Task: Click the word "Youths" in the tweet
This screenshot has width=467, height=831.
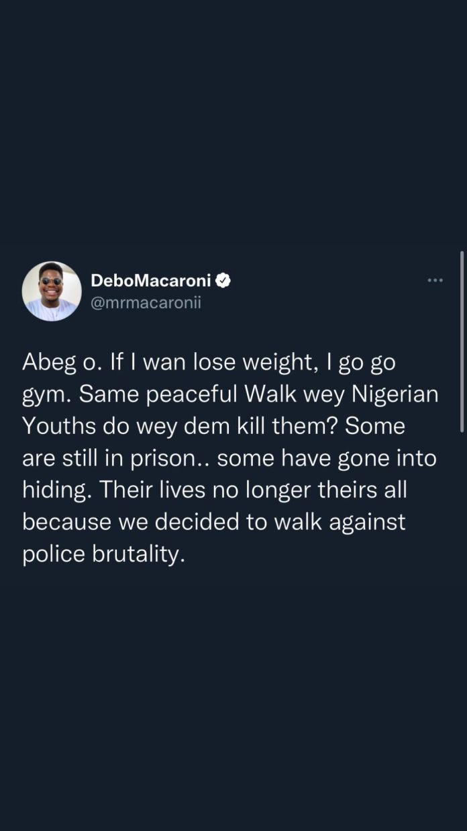Action: [58, 427]
